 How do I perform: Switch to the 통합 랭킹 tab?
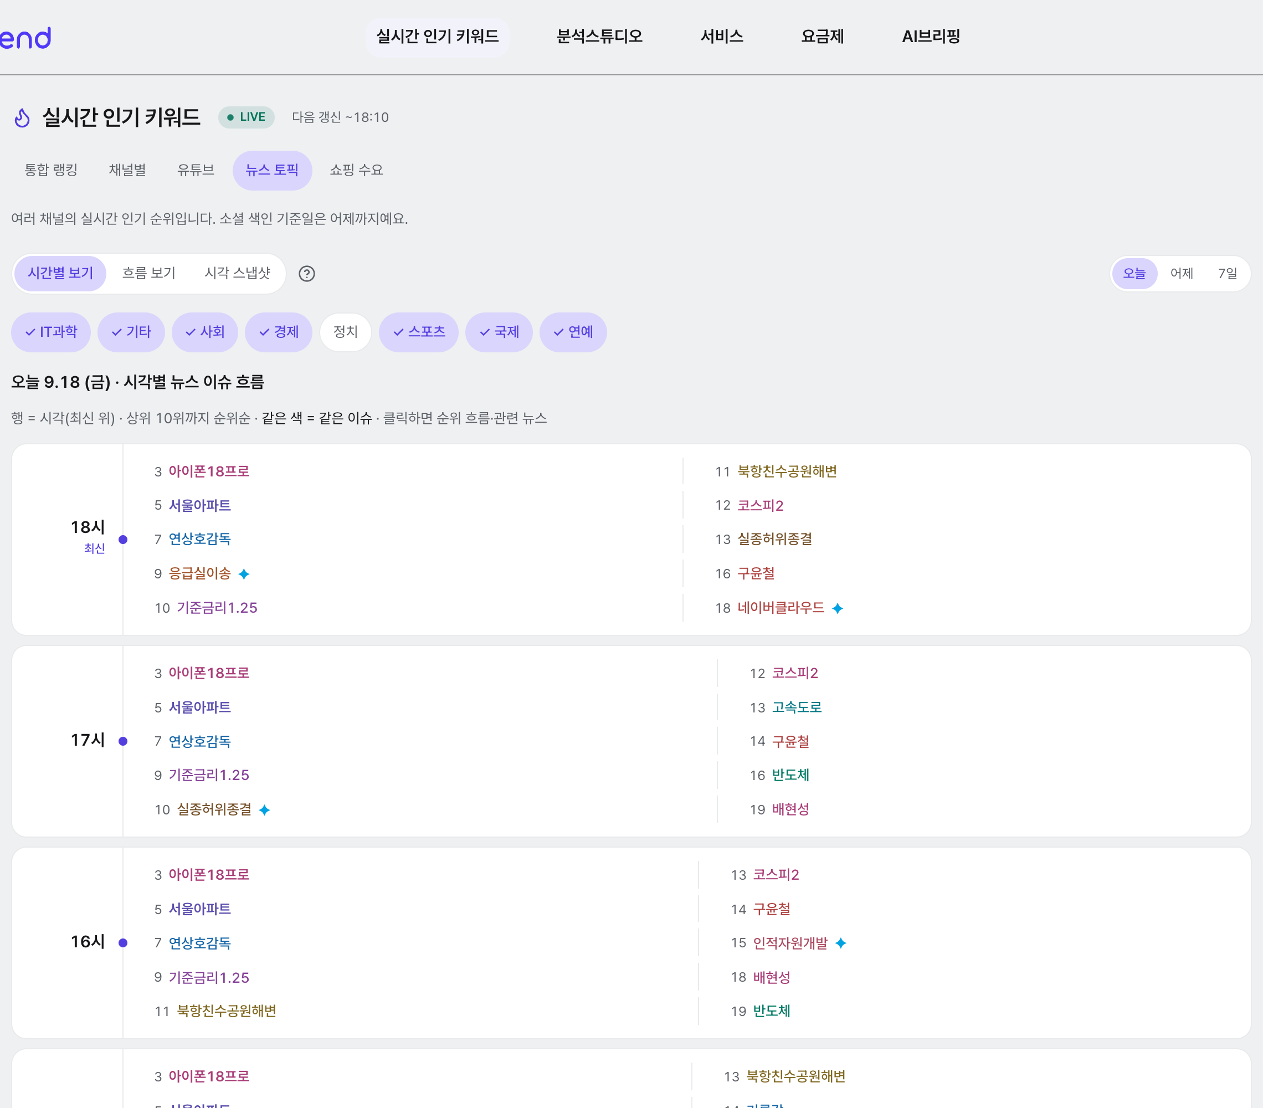pyautogui.click(x=50, y=170)
